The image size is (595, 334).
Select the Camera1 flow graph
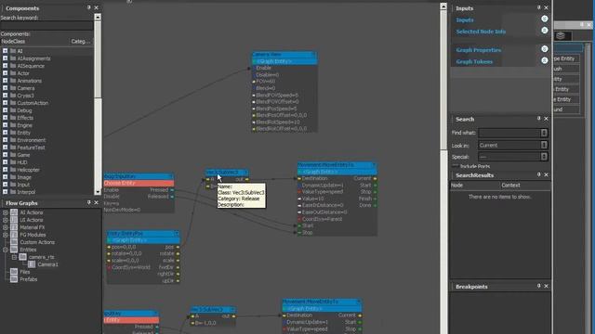point(47,264)
